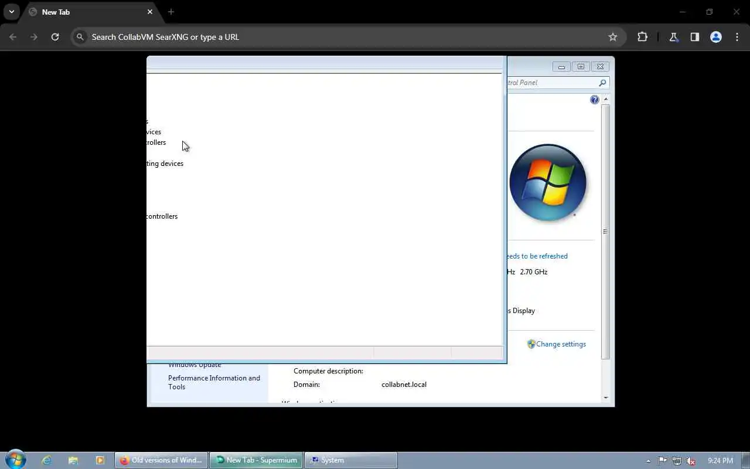Screen dimensions: 750x469
Task: Show hidden tray icons arrow
Action: coord(648,461)
